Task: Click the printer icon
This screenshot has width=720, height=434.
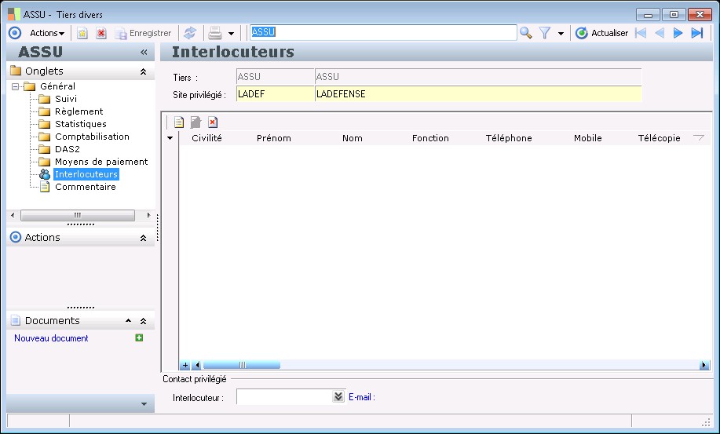Action: point(215,33)
